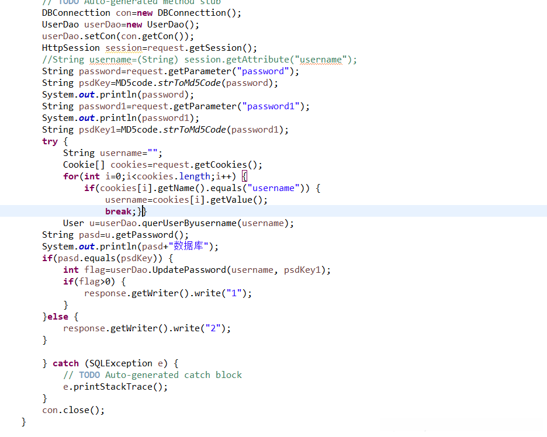Click the 'System.out.println(password1);' line
This screenshot has width=547, height=437.
(120, 118)
